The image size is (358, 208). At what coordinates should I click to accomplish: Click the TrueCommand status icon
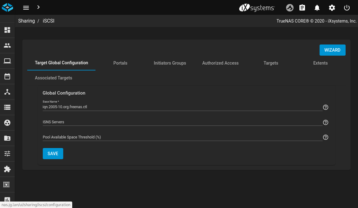289,8
